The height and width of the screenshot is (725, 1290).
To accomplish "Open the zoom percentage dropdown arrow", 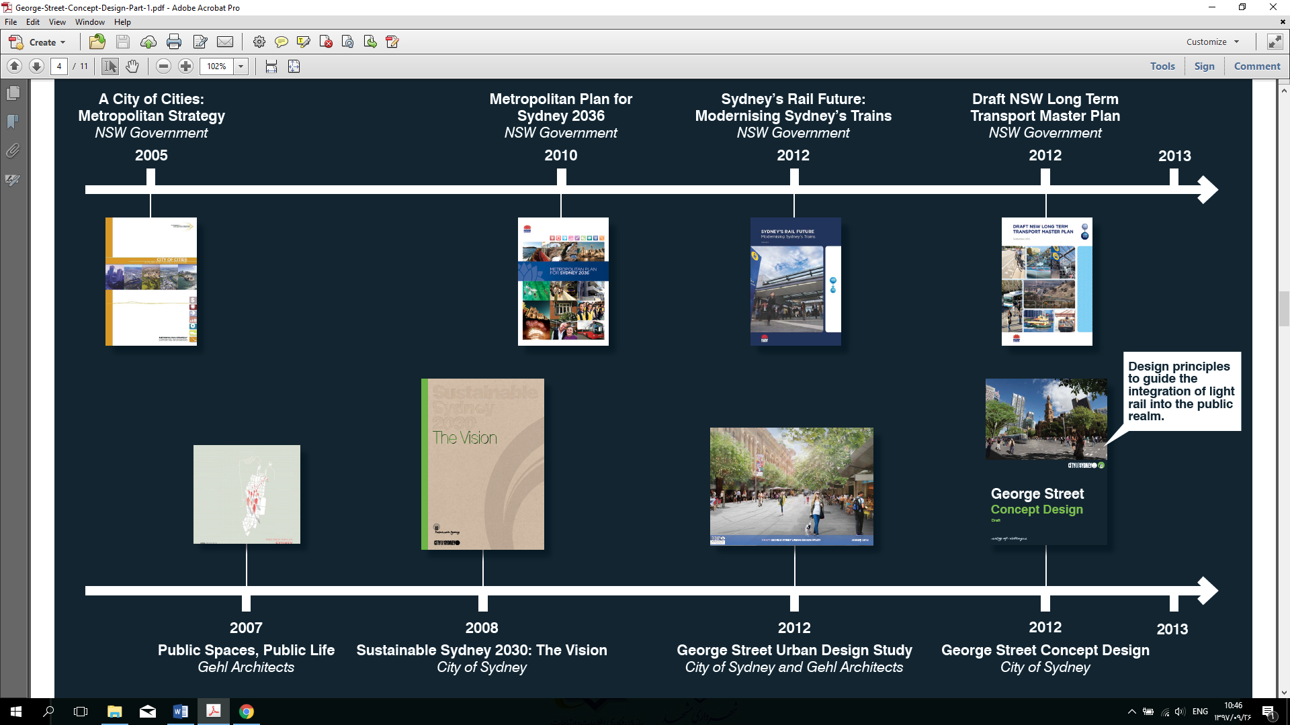I will [x=241, y=66].
